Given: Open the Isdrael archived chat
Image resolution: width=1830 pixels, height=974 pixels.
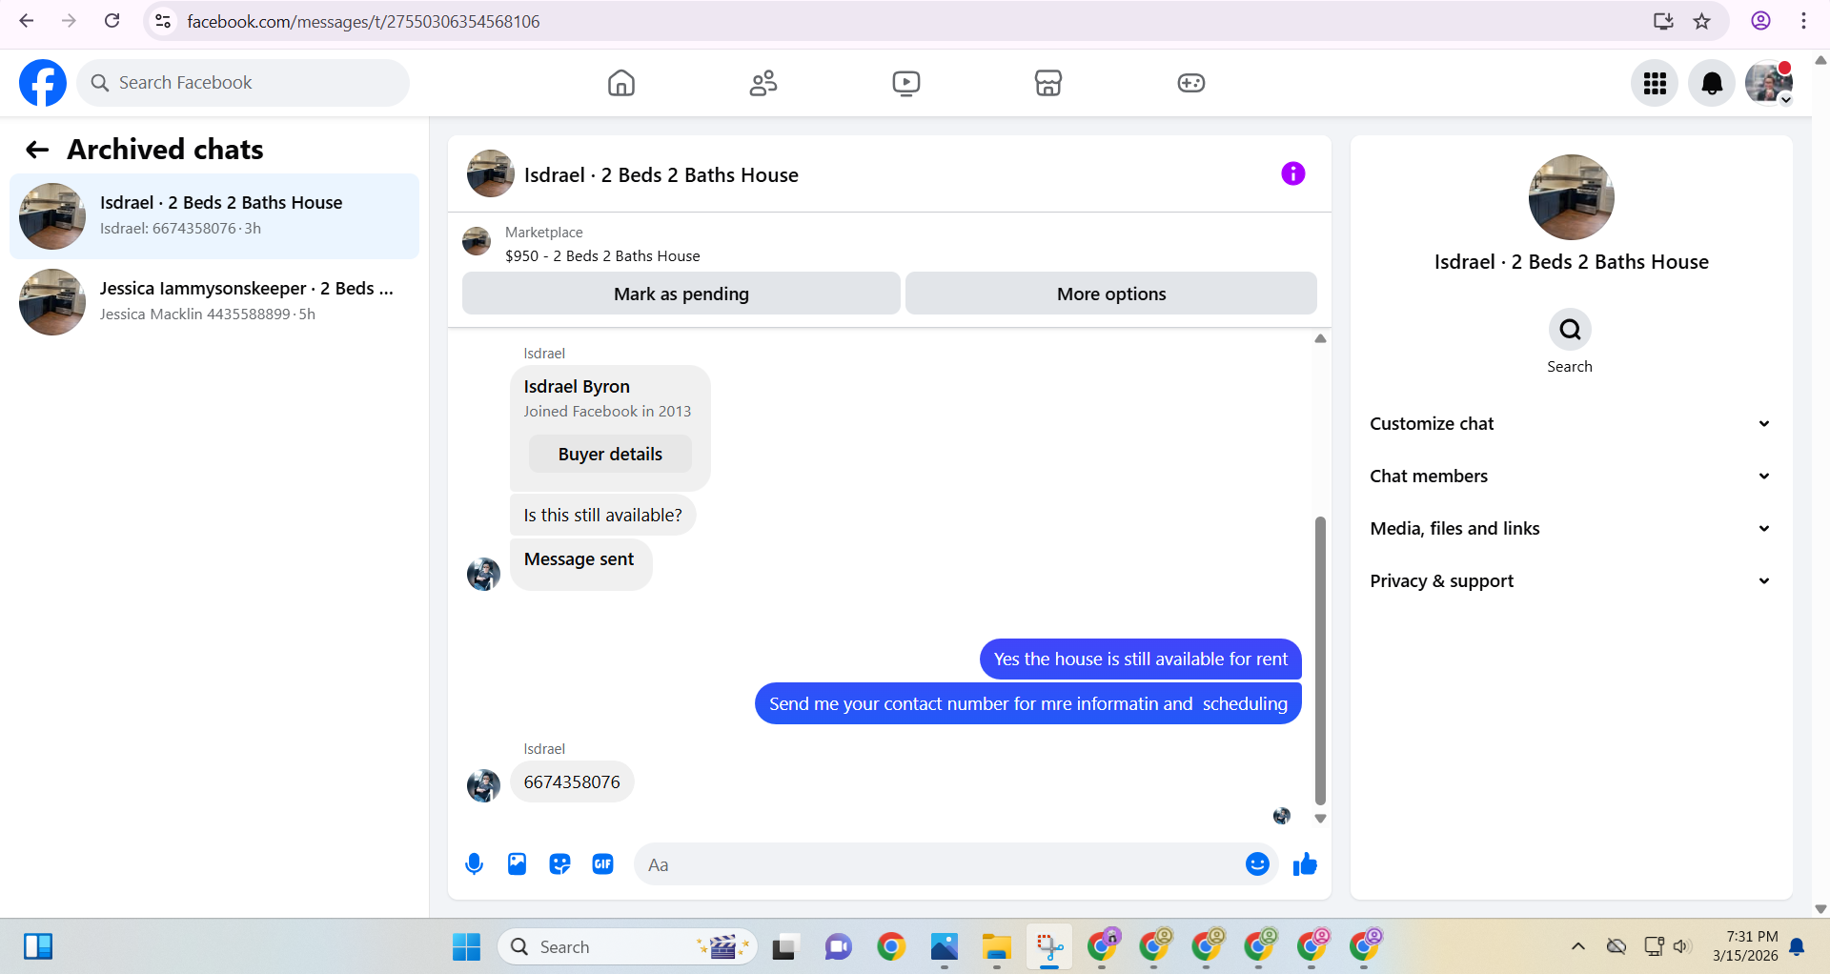Looking at the screenshot, I should coord(214,216).
